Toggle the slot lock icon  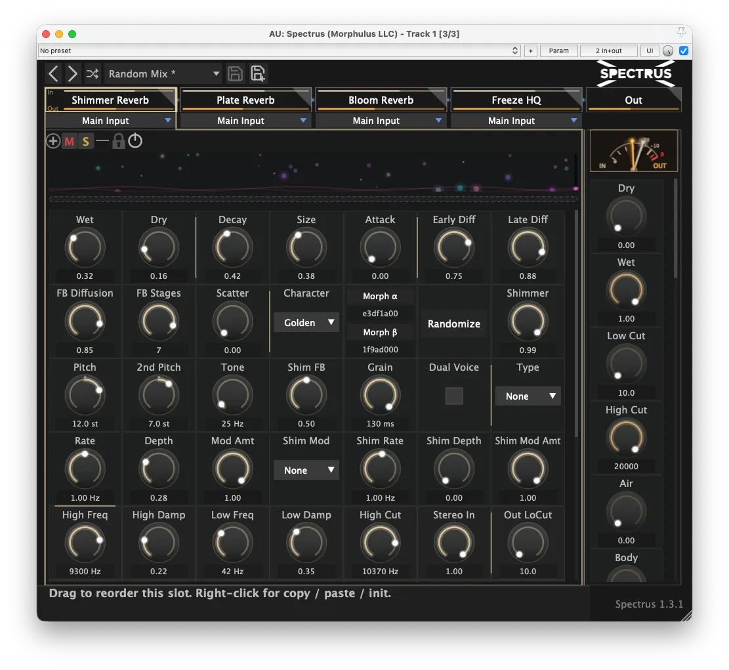pyautogui.click(x=119, y=141)
